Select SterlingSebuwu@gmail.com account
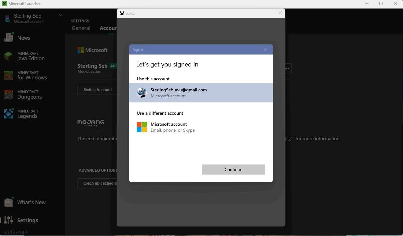403x236 pixels. 201,93
